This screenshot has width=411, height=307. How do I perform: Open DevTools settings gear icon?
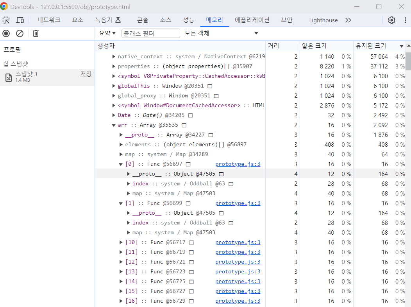[x=391, y=20]
